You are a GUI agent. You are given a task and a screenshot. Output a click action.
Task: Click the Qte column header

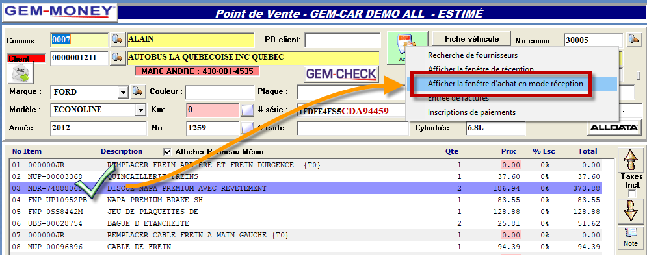click(x=451, y=152)
